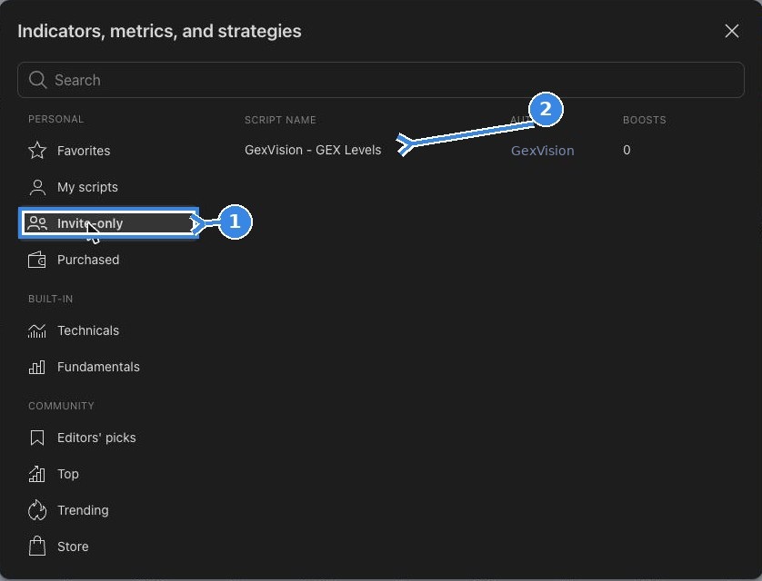Open the GexVision author profile link
Image resolution: width=762 pixels, height=581 pixels.
[x=542, y=151]
